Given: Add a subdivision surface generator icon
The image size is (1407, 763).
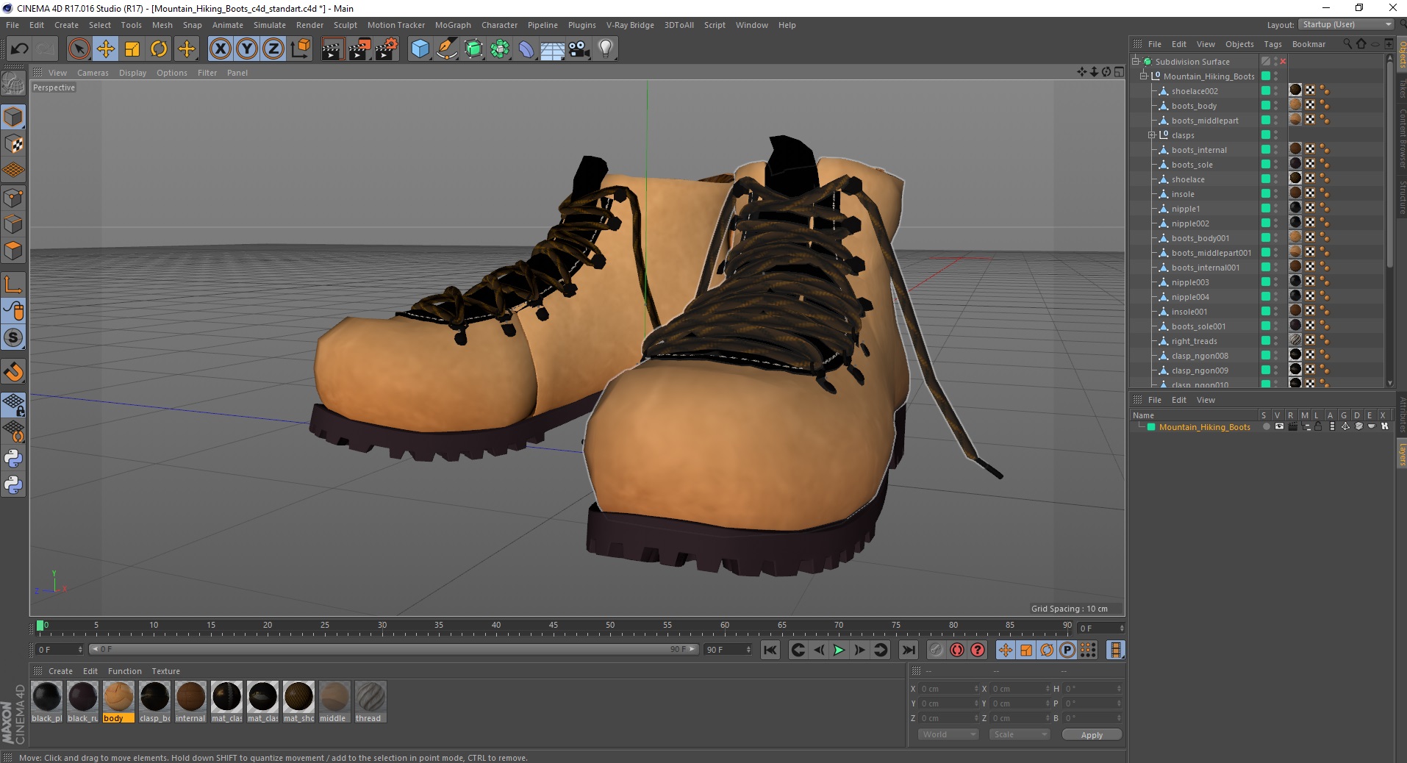Looking at the screenshot, I should tap(474, 49).
